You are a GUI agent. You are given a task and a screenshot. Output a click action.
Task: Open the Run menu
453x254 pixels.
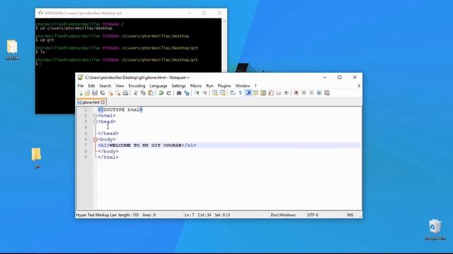(x=210, y=86)
